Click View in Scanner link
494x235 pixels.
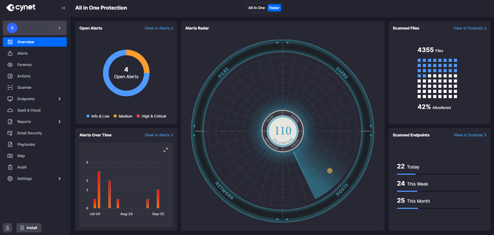[470, 135]
